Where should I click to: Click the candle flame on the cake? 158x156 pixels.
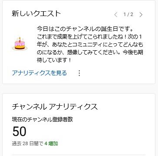(20, 38)
